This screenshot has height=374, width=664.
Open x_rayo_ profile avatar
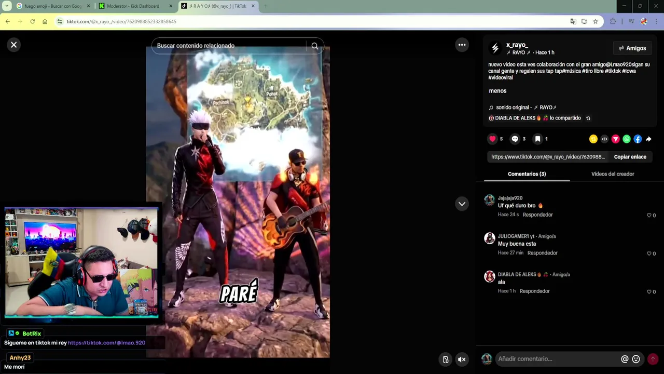pos(495,48)
